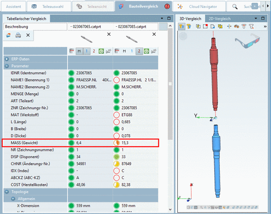
Task: Close the small toolbar with the X icon
Action: (28, 35)
